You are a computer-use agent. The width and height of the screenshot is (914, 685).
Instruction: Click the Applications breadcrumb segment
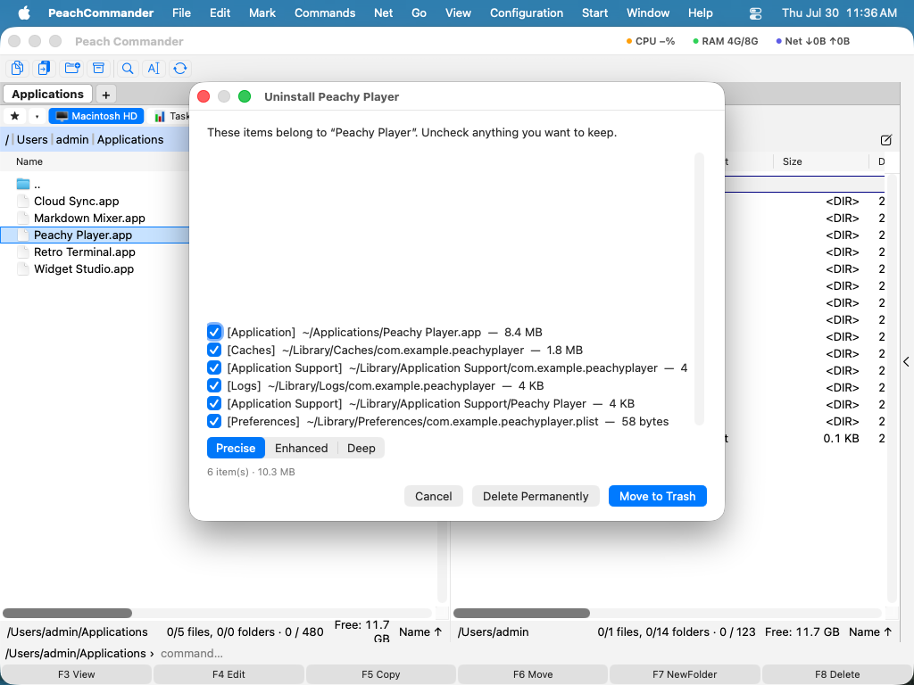tap(130, 140)
